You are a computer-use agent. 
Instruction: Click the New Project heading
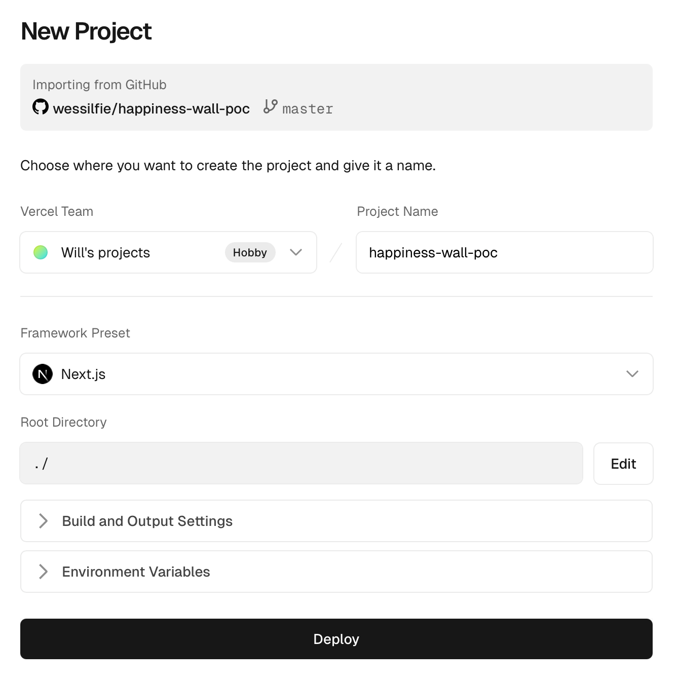point(86,31)
